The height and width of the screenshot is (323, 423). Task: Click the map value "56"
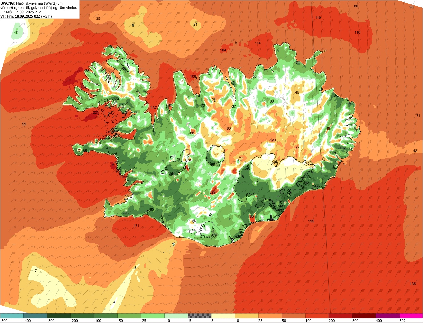[254, 77]
